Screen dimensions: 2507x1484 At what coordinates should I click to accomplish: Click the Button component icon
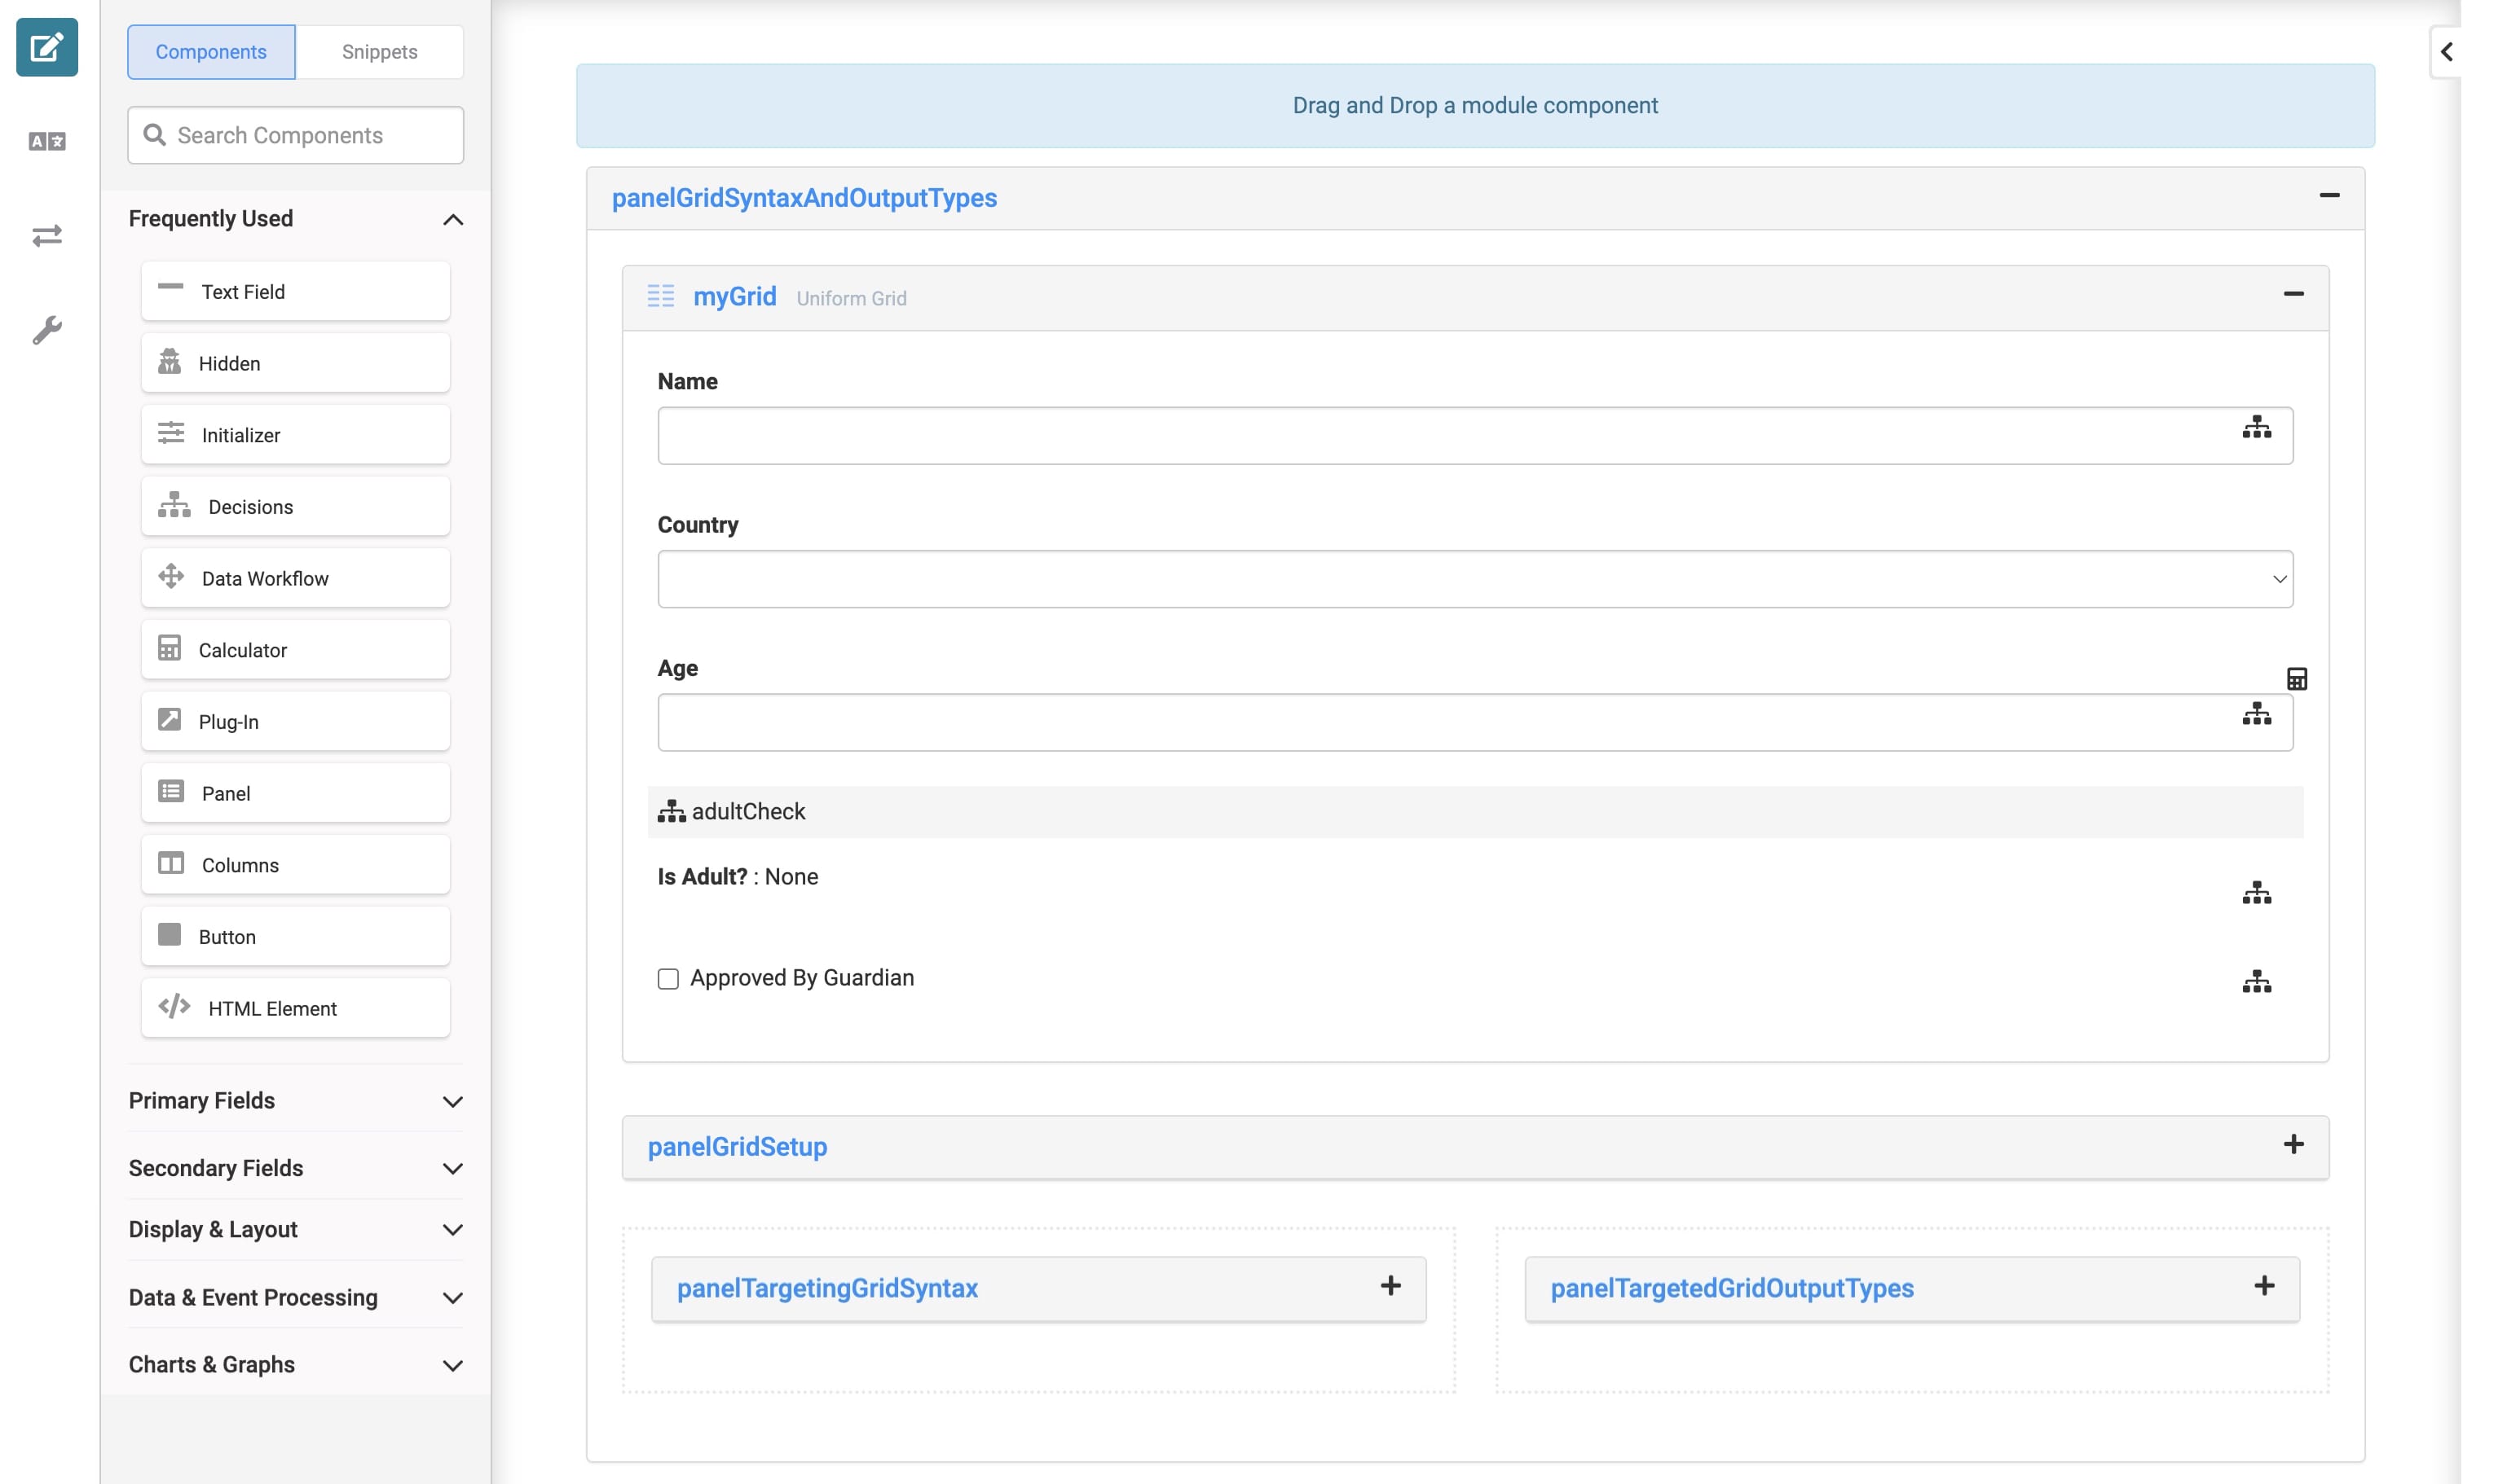click(x=170, y=934)
